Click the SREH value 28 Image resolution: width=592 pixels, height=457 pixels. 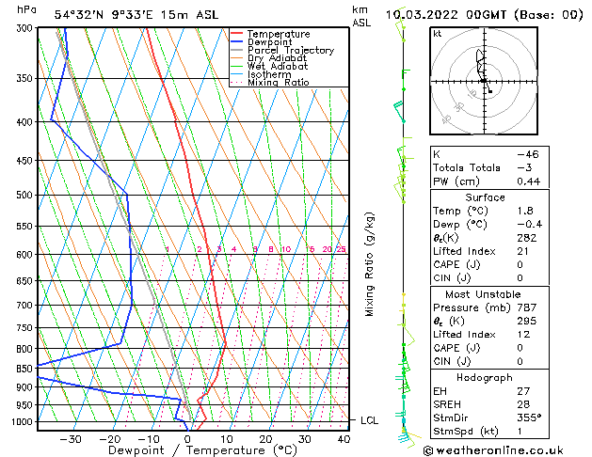click(523, 404)
